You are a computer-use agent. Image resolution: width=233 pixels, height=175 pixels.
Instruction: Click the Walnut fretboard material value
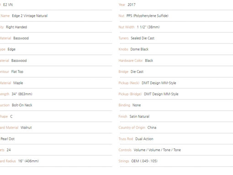[26, 127]
